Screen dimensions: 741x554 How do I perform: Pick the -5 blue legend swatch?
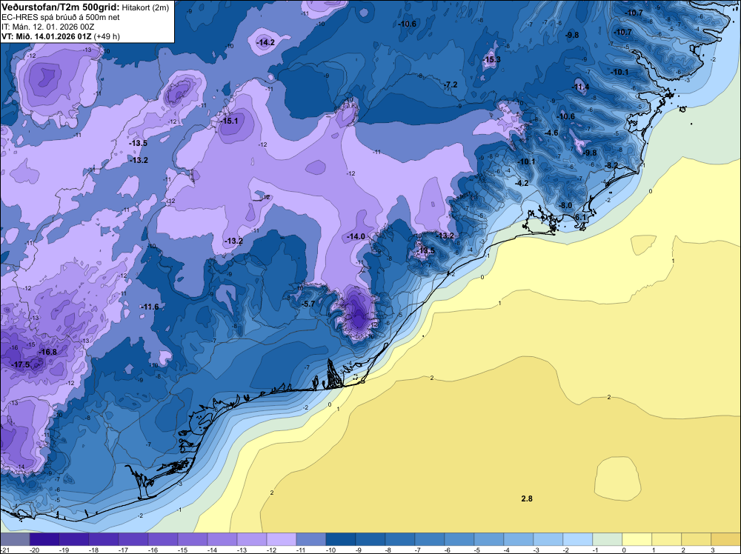[488, 539]
